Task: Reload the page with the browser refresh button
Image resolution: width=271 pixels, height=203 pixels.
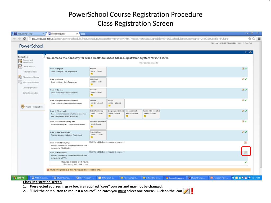Action: [24, 39]
